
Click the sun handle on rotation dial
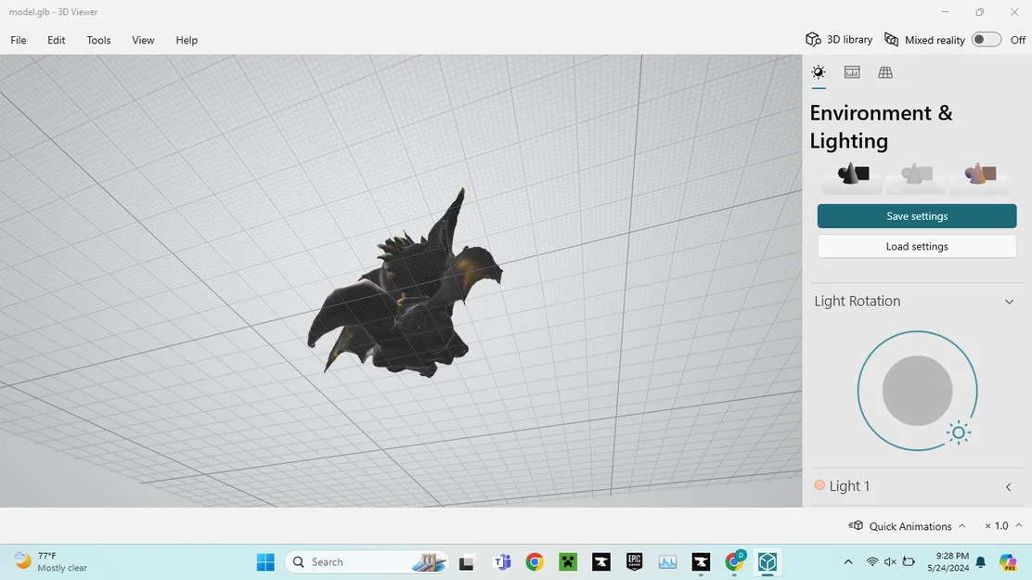pos(959,432)
